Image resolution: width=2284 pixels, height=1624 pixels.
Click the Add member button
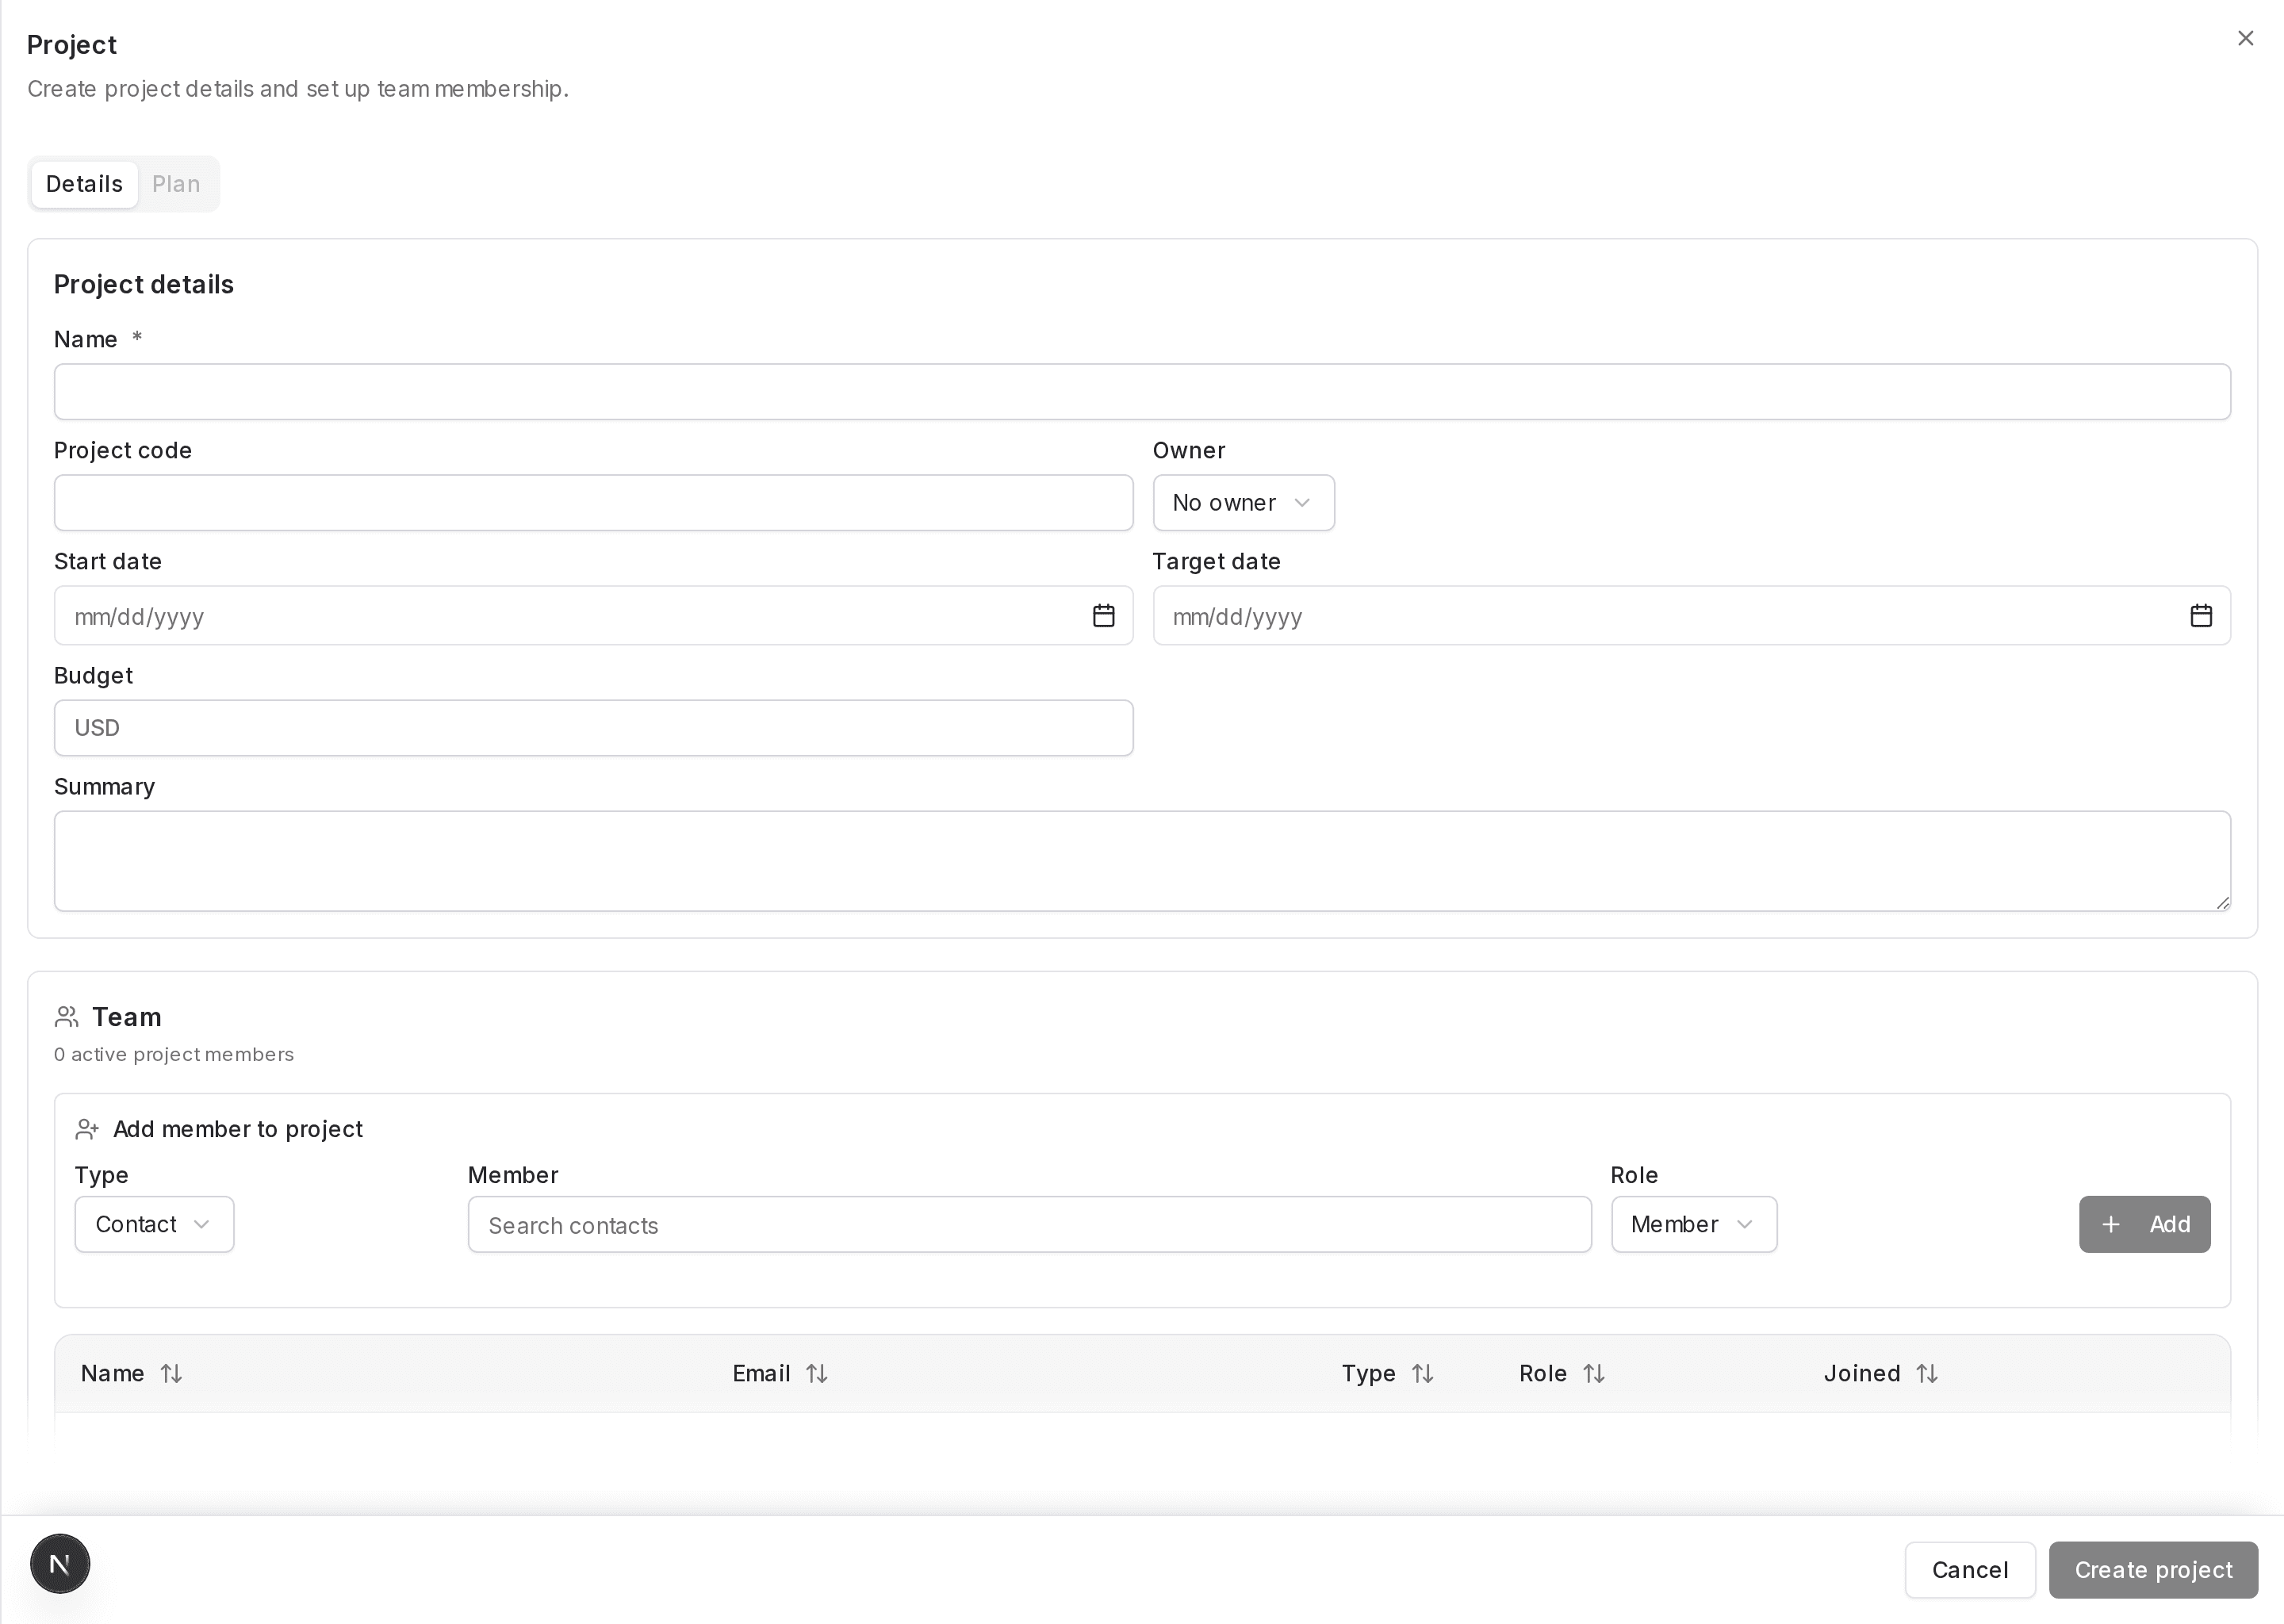(2144, 1225)
